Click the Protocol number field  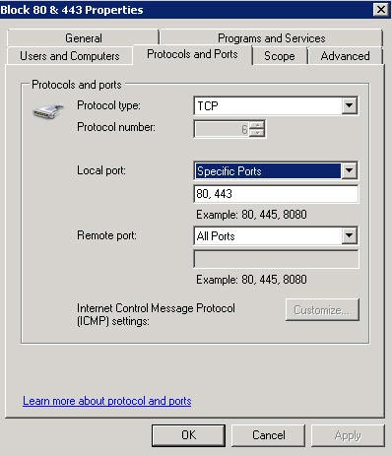pyautogui.click(x=222, y=129)
